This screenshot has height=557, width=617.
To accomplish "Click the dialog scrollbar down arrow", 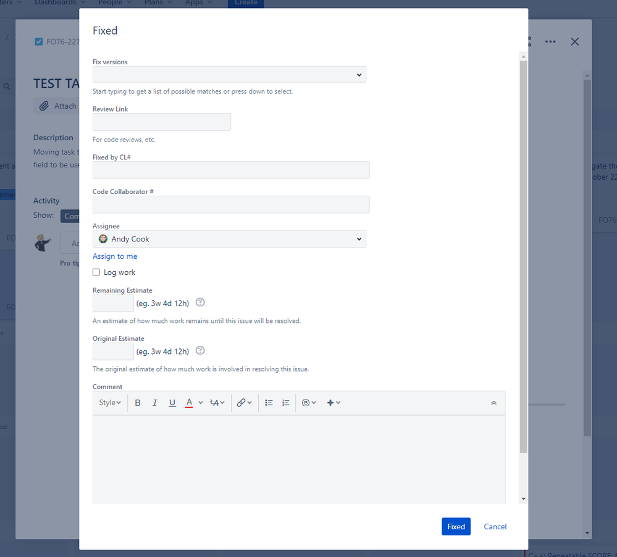I will [523, 499].
